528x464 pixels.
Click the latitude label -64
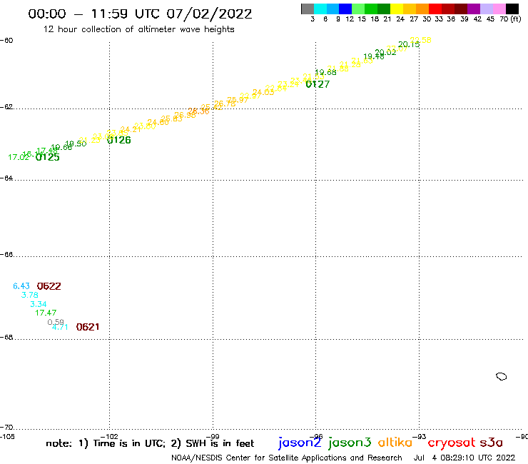coord(6,178)
